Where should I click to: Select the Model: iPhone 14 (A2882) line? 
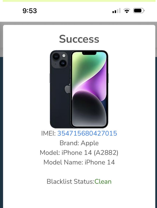pyautogui.click(x=79, y=153)
